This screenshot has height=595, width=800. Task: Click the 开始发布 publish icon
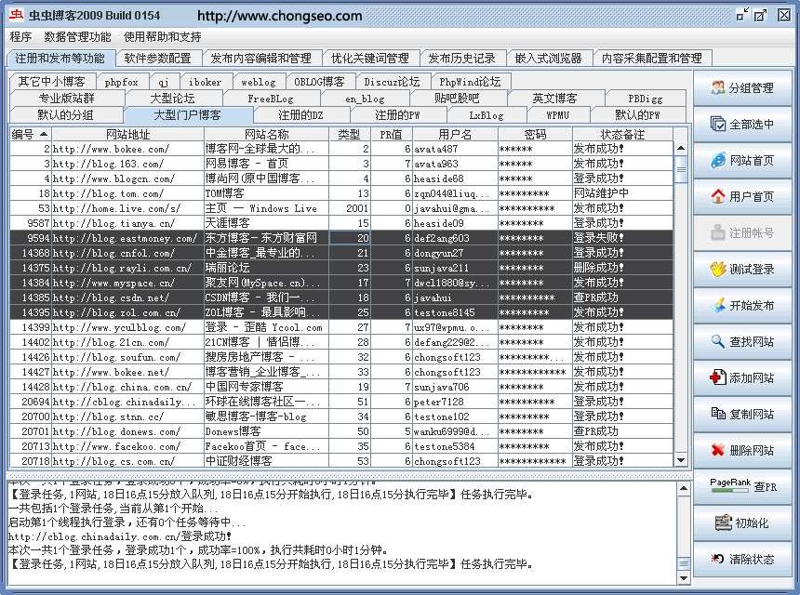(718, 305)
